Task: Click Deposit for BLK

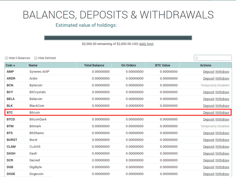Action: point(209,106)
